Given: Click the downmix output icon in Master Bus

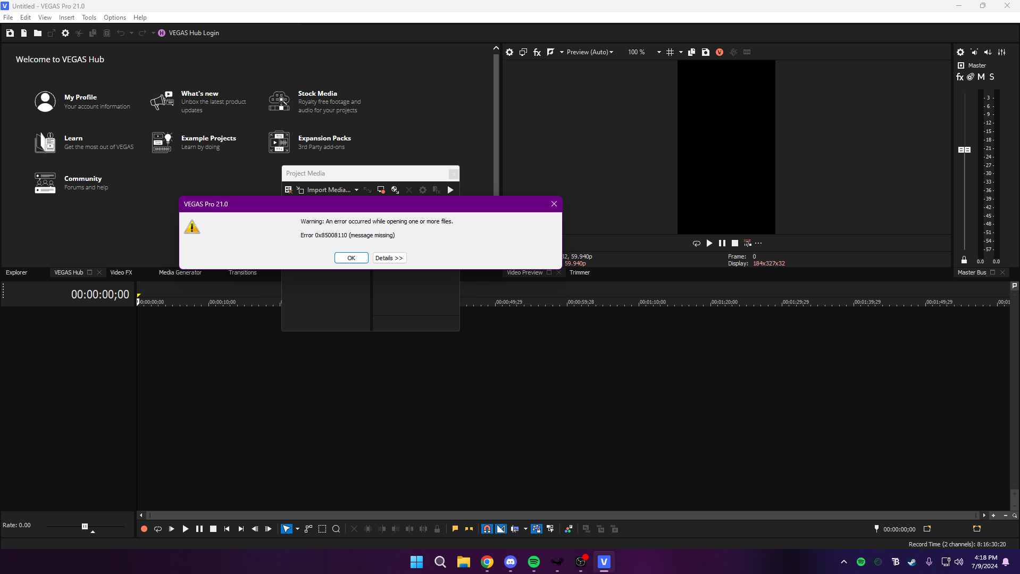Looking at the screenshot, I should 974,52.
